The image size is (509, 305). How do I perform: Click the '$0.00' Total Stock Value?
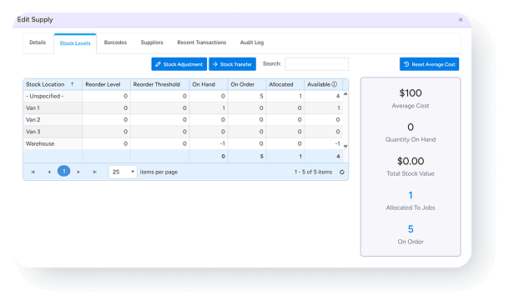[411, 161]
